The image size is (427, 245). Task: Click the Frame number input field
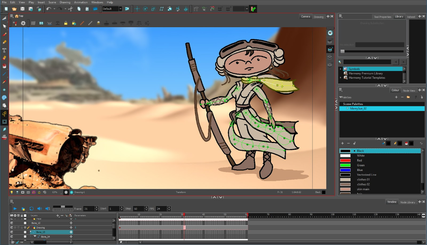click(89, 209)
